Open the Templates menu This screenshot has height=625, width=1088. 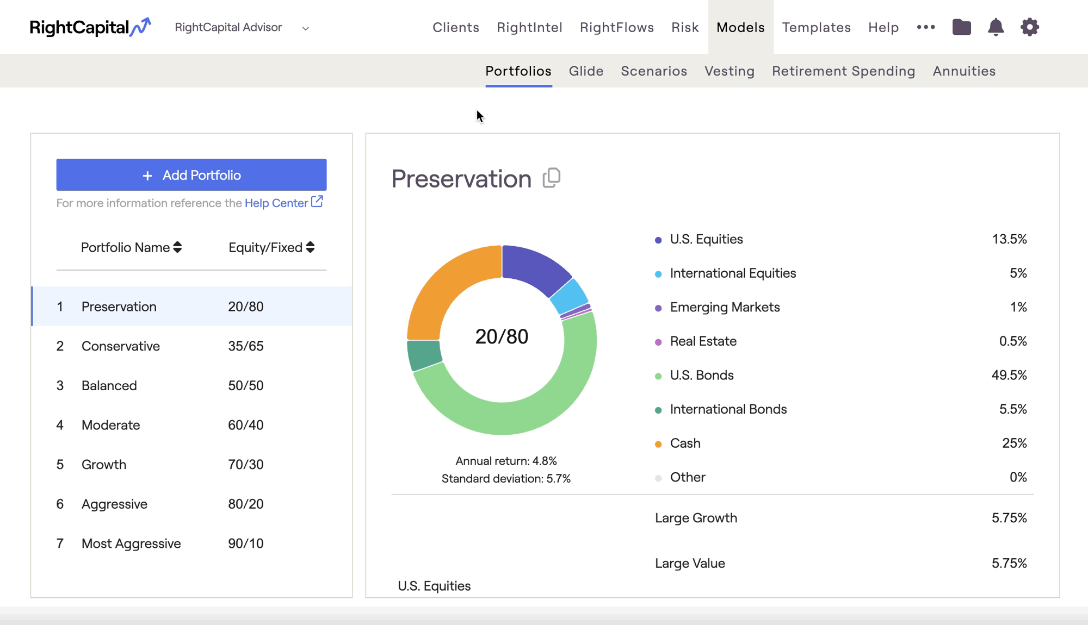click(817, 27)
